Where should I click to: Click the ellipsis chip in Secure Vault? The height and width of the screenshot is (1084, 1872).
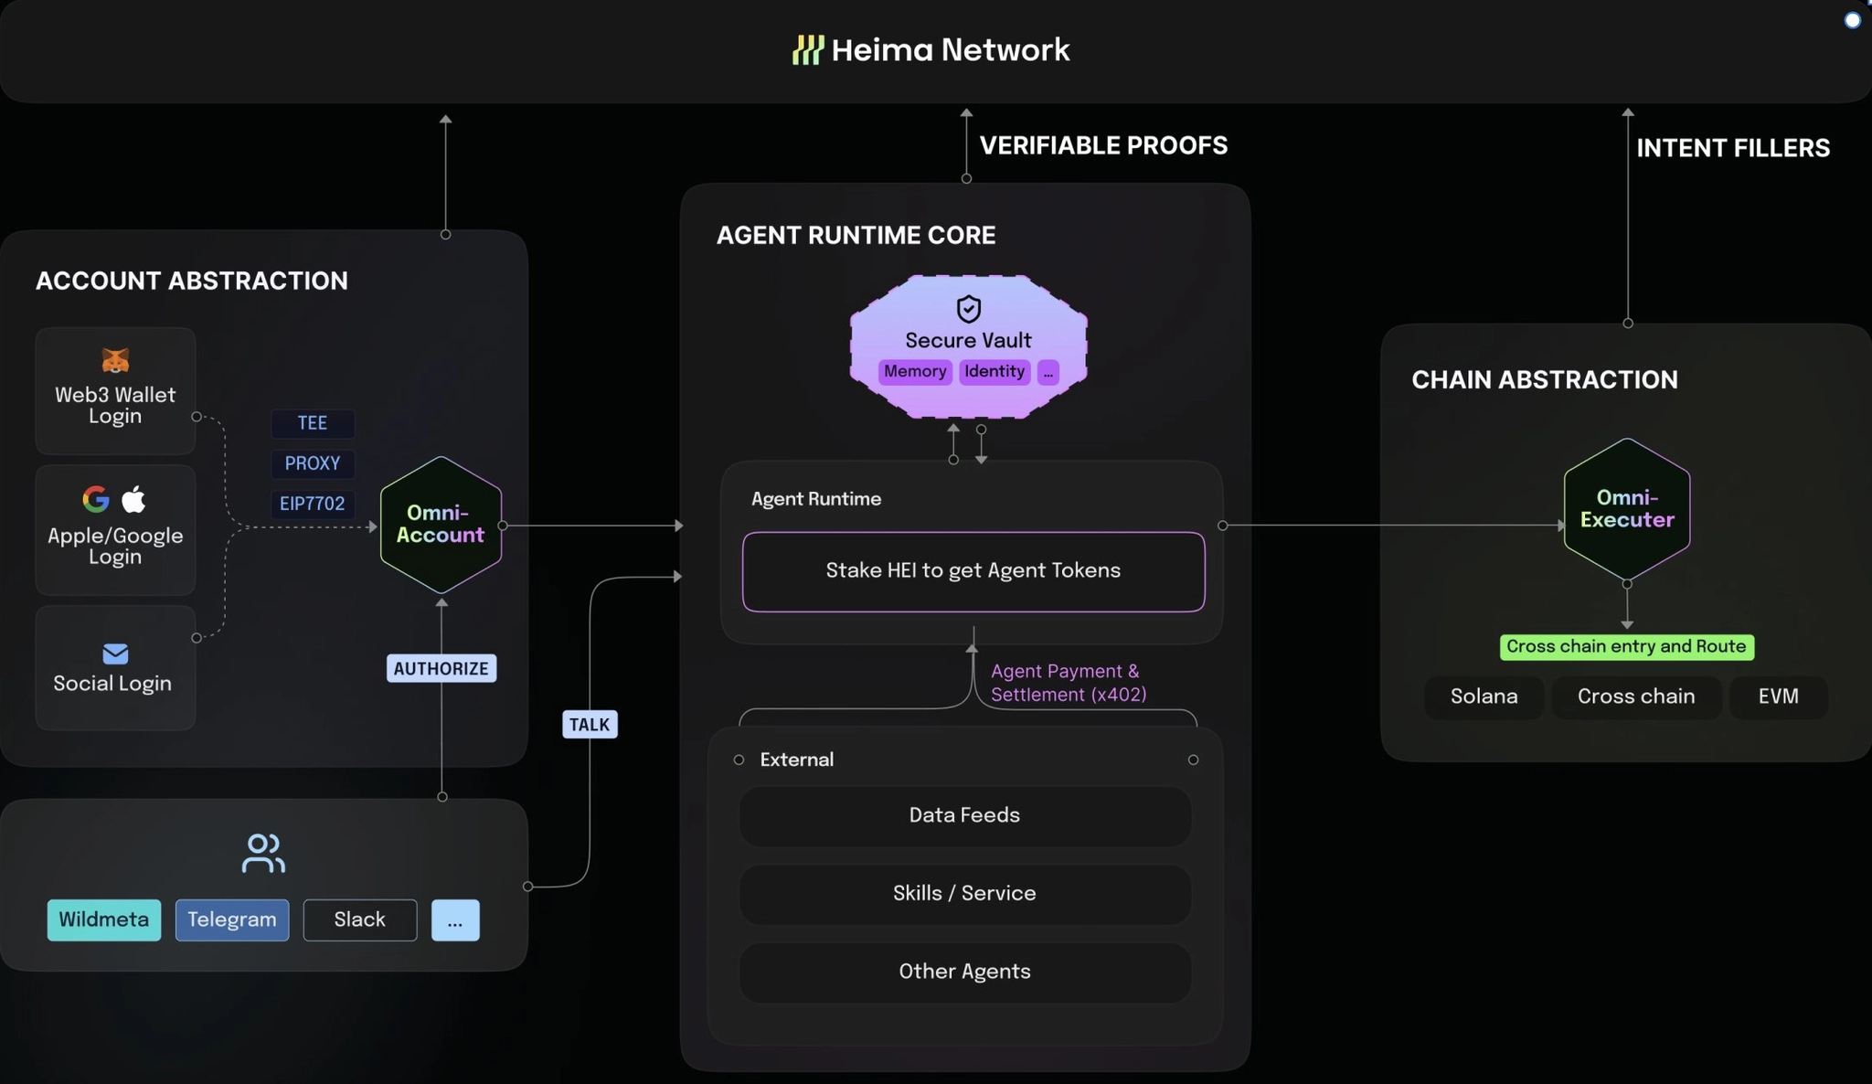[x=1048, y=372]
